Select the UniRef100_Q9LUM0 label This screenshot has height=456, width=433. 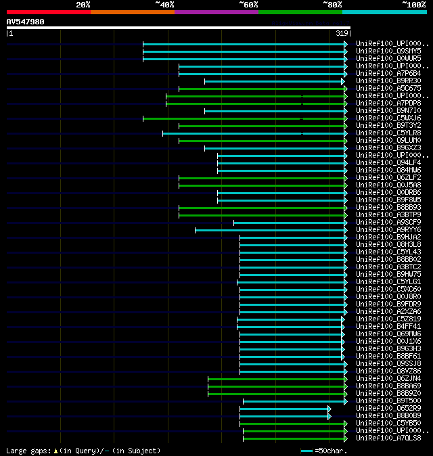pyautogui.click(x=388, y=141)
